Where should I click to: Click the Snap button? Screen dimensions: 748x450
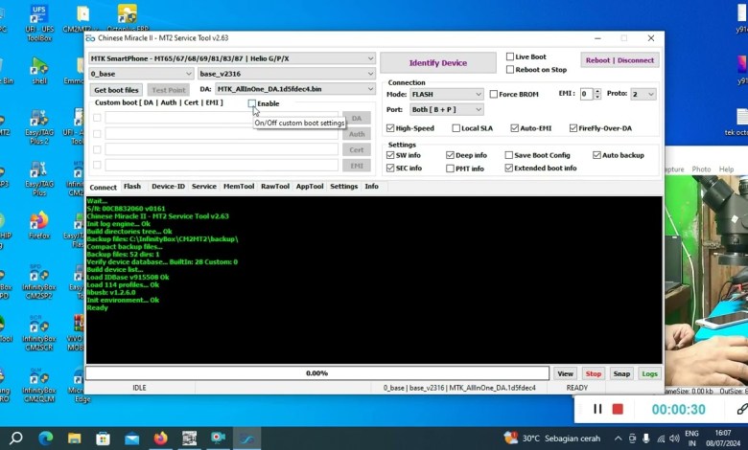(x=621, y=373)
